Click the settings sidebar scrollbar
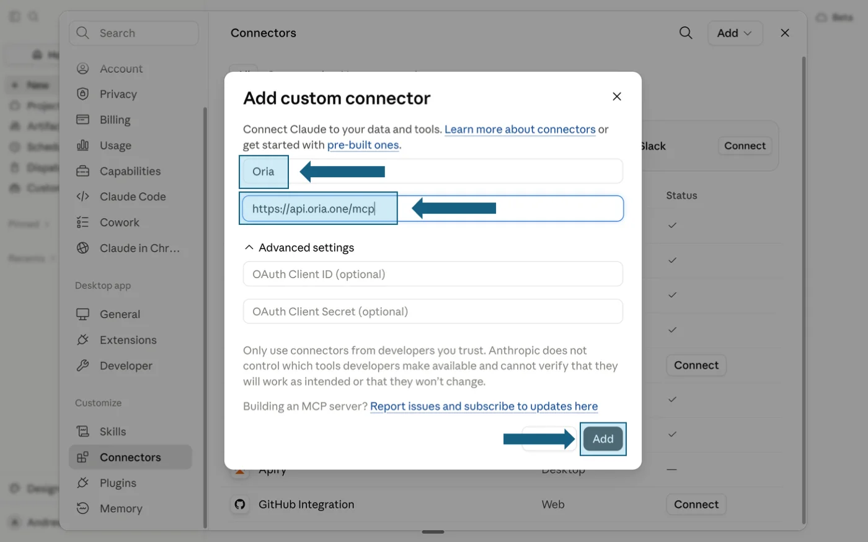Viewport: 868px width, 542px height. (x=205, y=317)
